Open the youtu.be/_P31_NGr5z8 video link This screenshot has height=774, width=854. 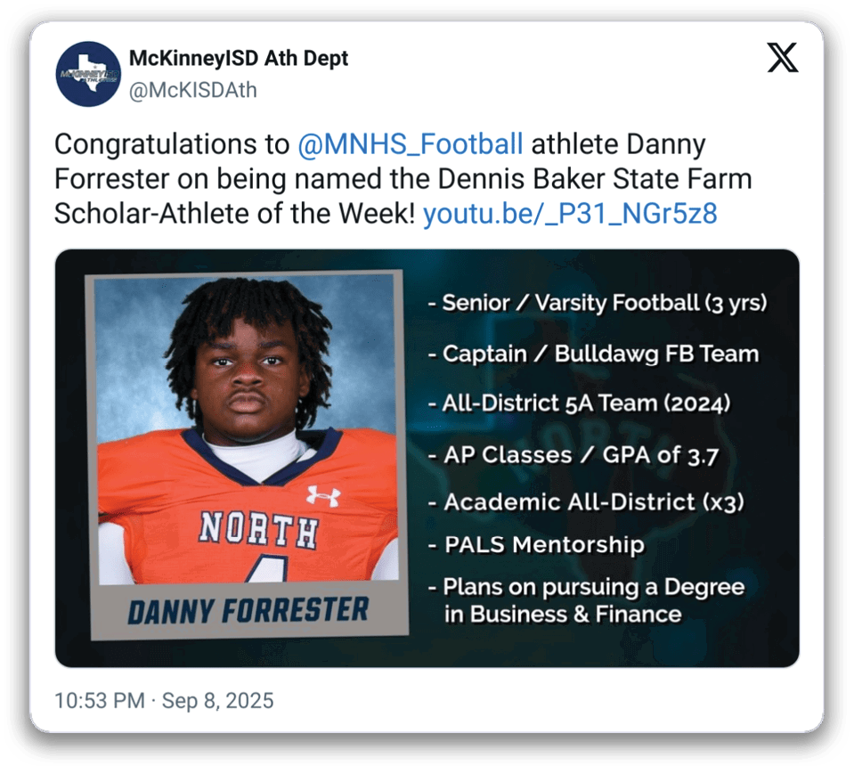[570, 214]
